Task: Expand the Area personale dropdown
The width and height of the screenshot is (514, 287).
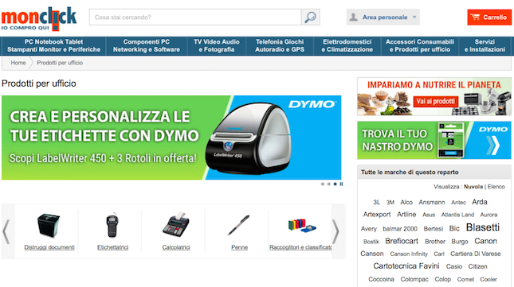Action: pyautogui.click(x=383, y=17)
